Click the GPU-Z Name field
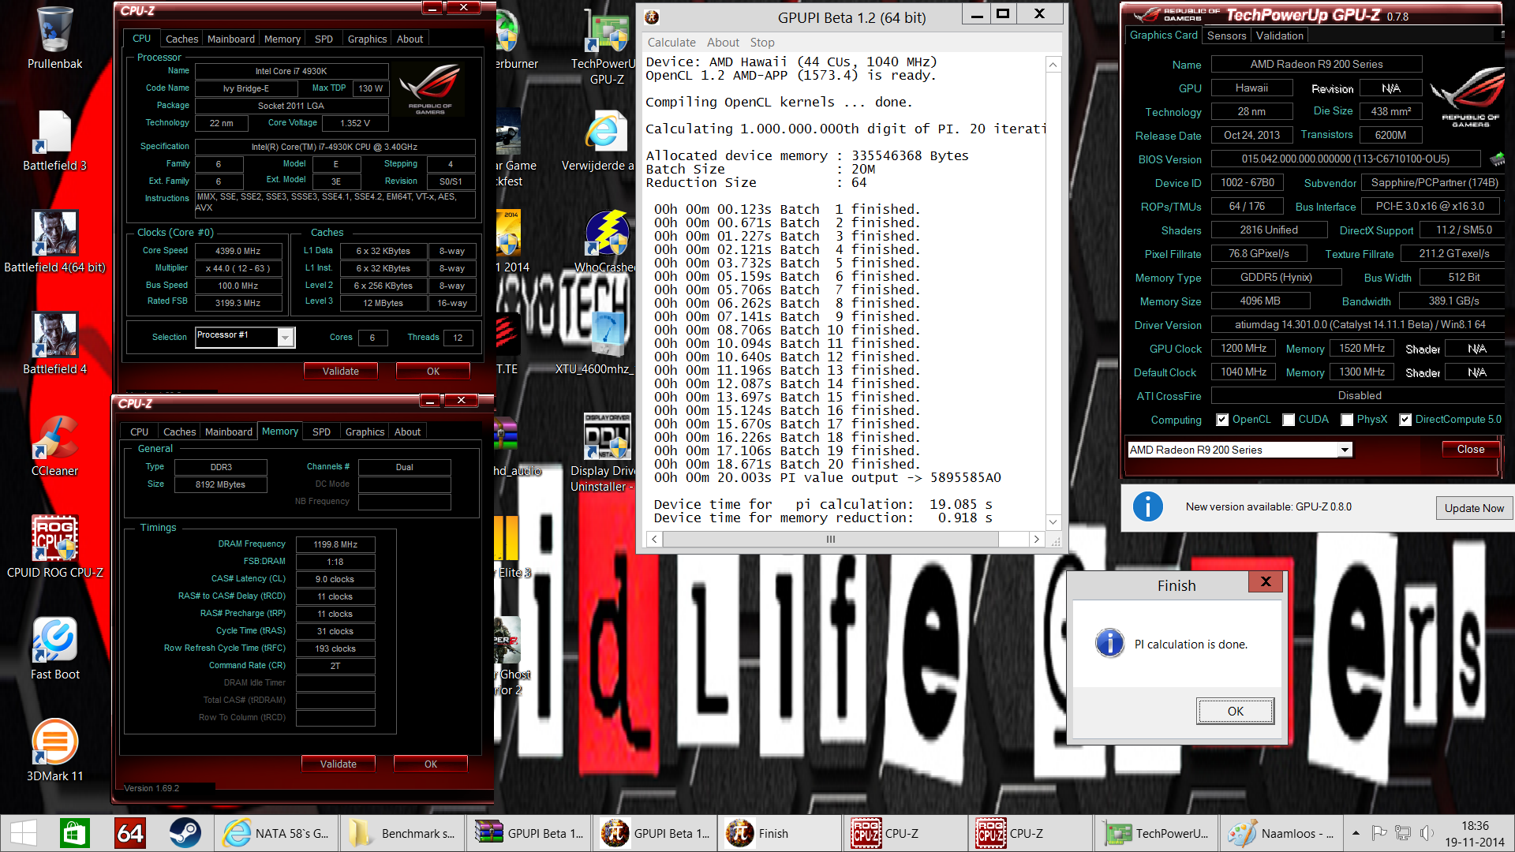1515x852 pixels. [1316, 64]
